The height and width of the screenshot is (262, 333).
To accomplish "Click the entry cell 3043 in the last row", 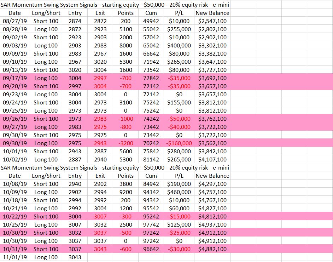I will tap(75, 257).
